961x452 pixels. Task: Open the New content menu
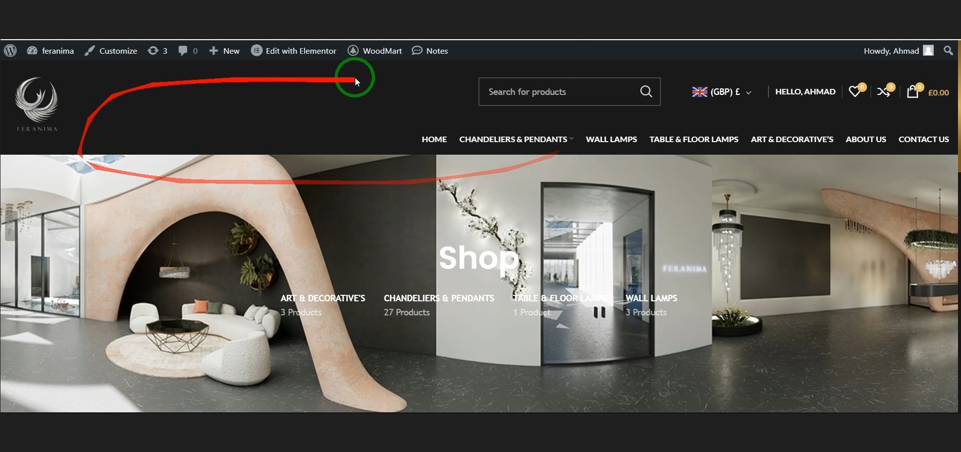[x=225, y=51]
